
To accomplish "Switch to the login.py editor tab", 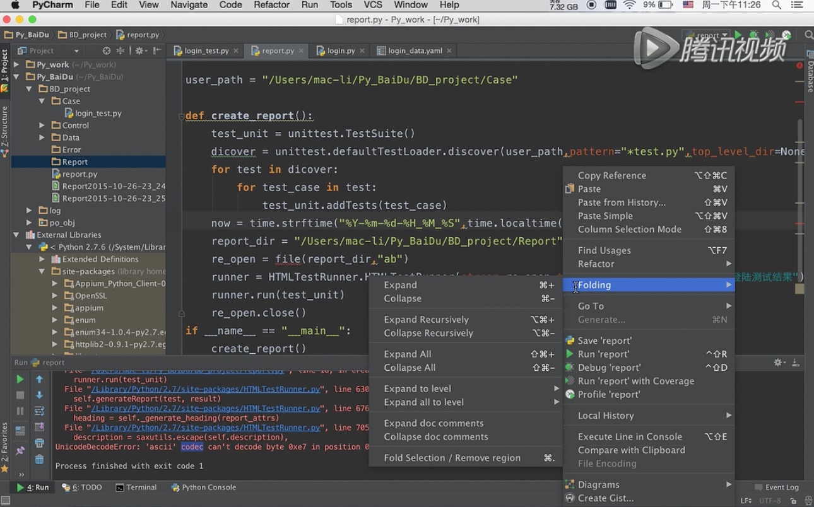I will [x=340, y=50].
